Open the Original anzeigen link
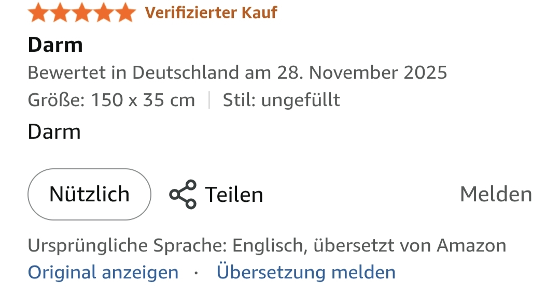Viewport: 560px width, 296px height. 103,272
